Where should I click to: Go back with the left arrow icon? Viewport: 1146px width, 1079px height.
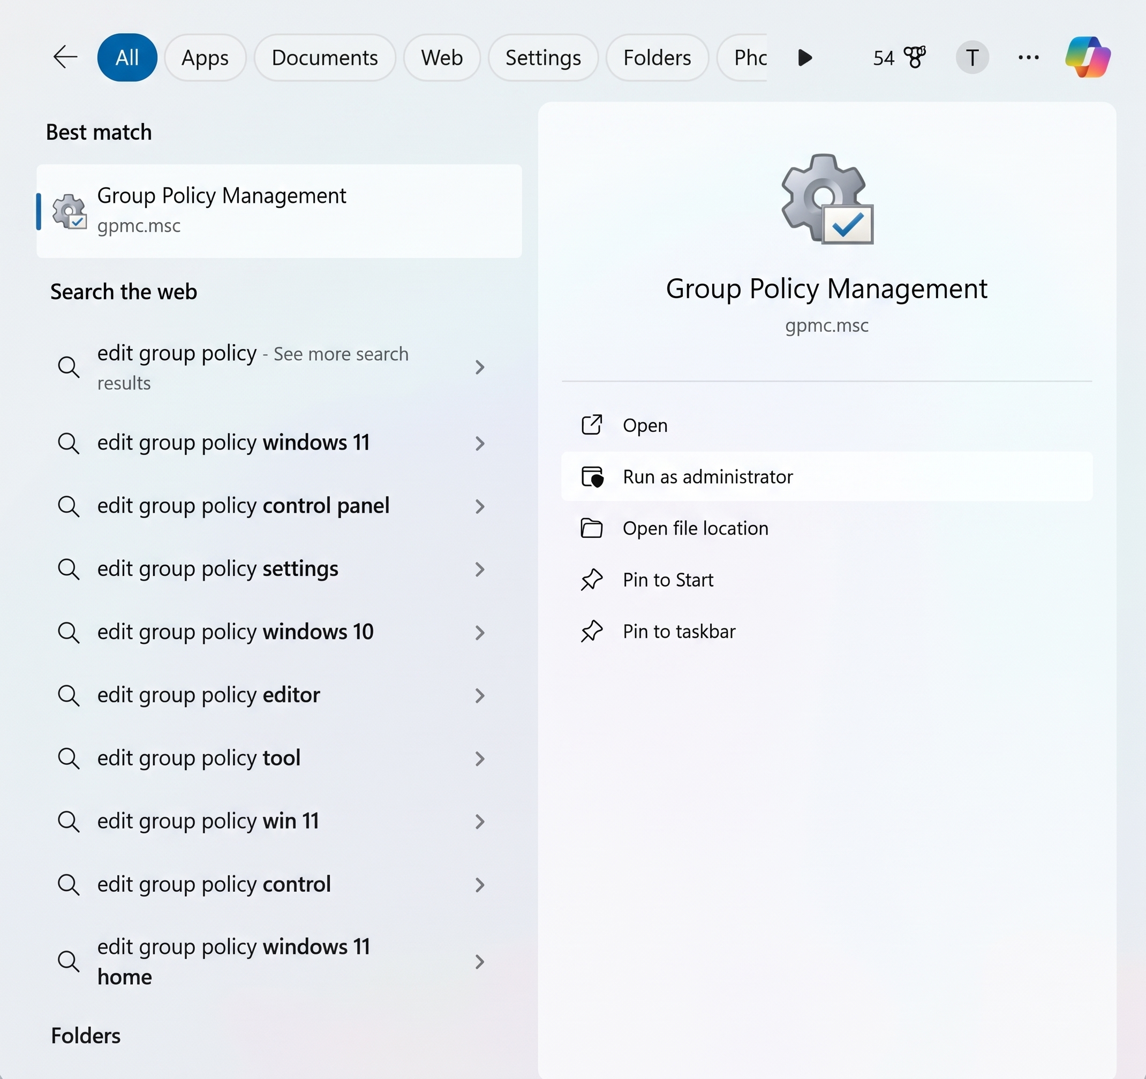65,57
